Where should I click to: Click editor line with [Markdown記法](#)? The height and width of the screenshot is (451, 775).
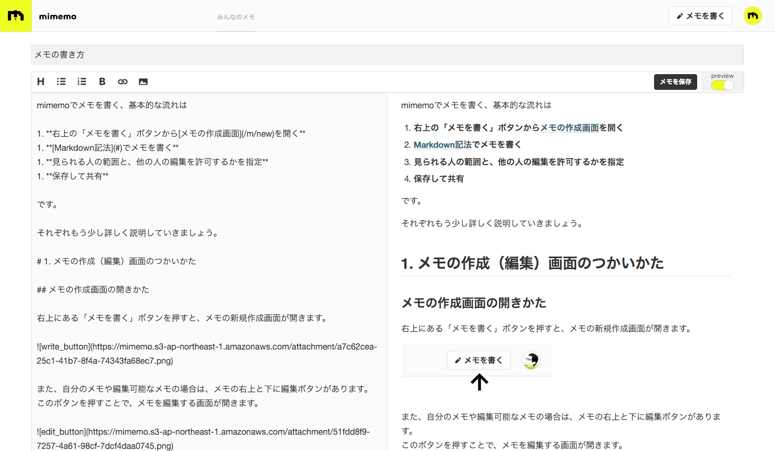coord(108,148)
